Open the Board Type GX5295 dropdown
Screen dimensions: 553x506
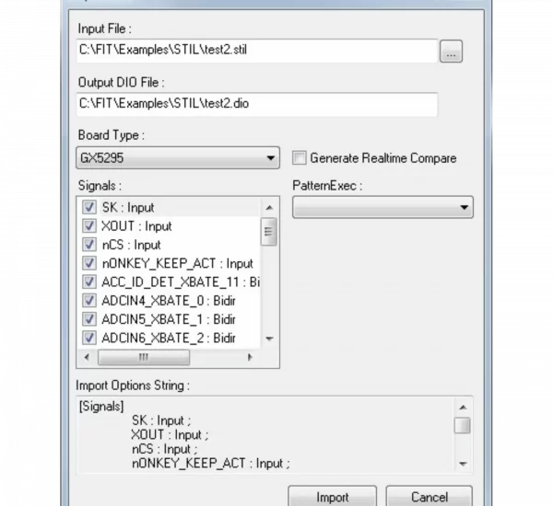tap(178, 158)
